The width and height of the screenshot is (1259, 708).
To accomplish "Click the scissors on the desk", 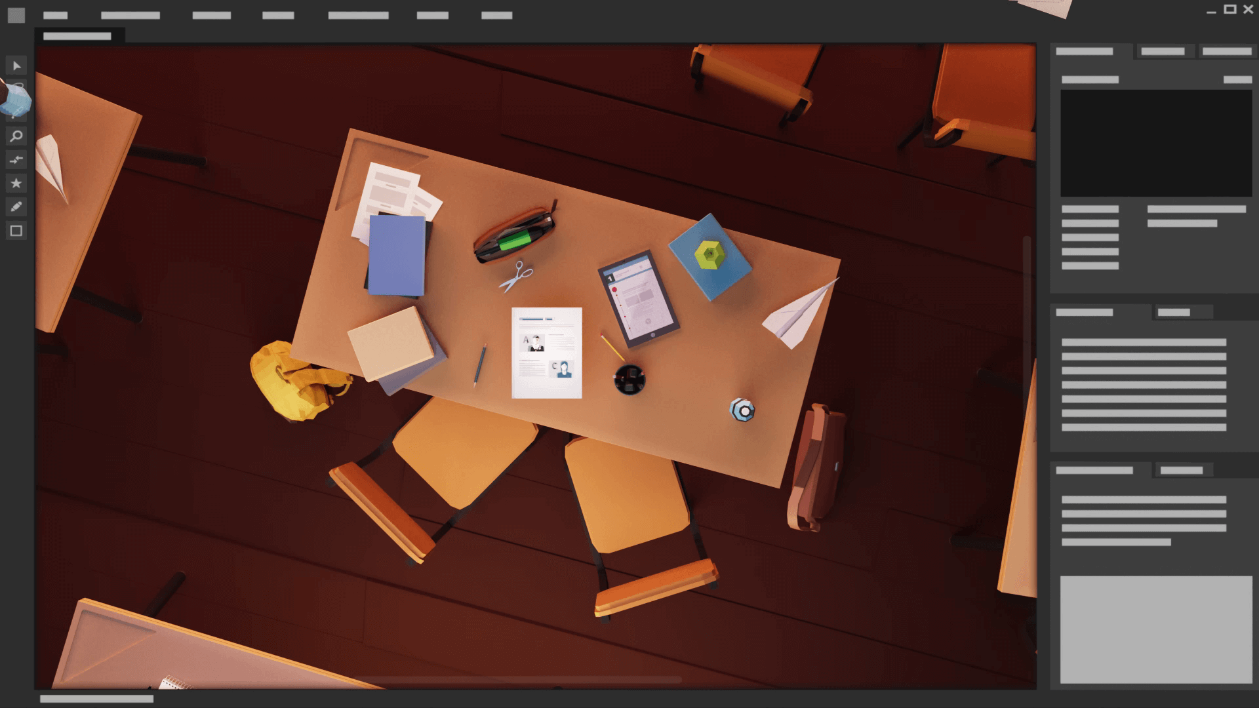I will [x=517, y=277].
